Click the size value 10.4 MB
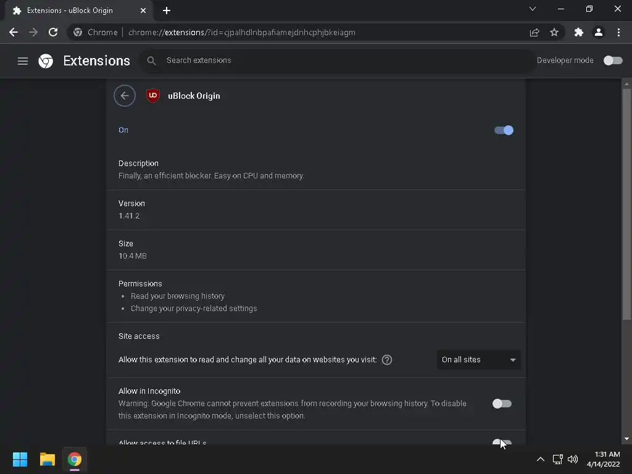Screen dimensions: 632x474 click(133, 256)
